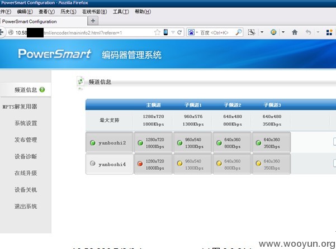Click the 子频道3 column header
This screenshot has width=336, height=249.
272,105
